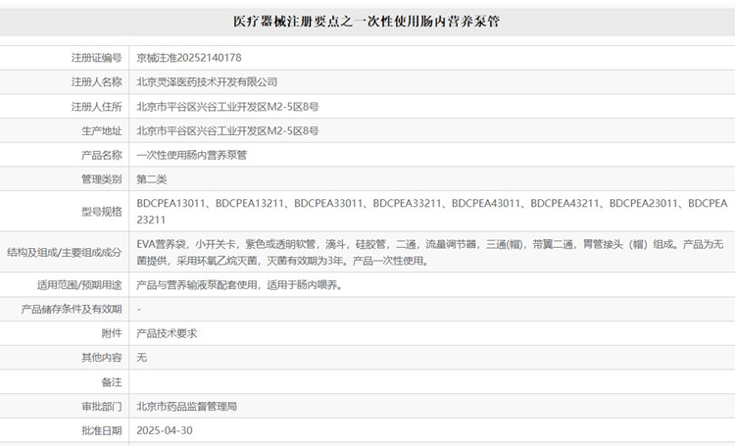Click the 其他内容 value 无
The height and width of the screenshot is (446, 735).
tap(142, 358)
